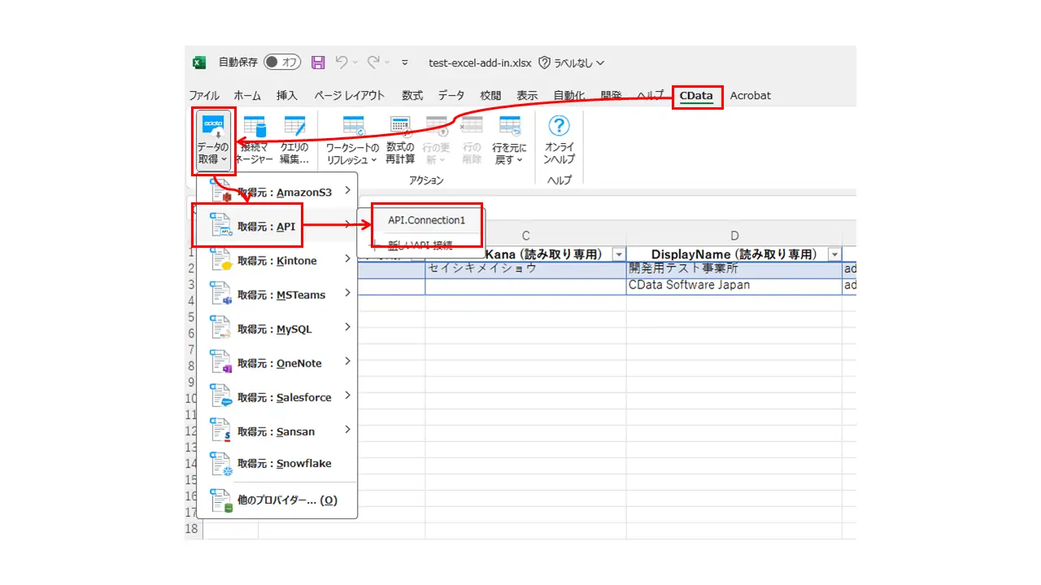Switch to the 表示 (View) tab
The width and height of the screenshot is (1041, 585).
[527, 95]
